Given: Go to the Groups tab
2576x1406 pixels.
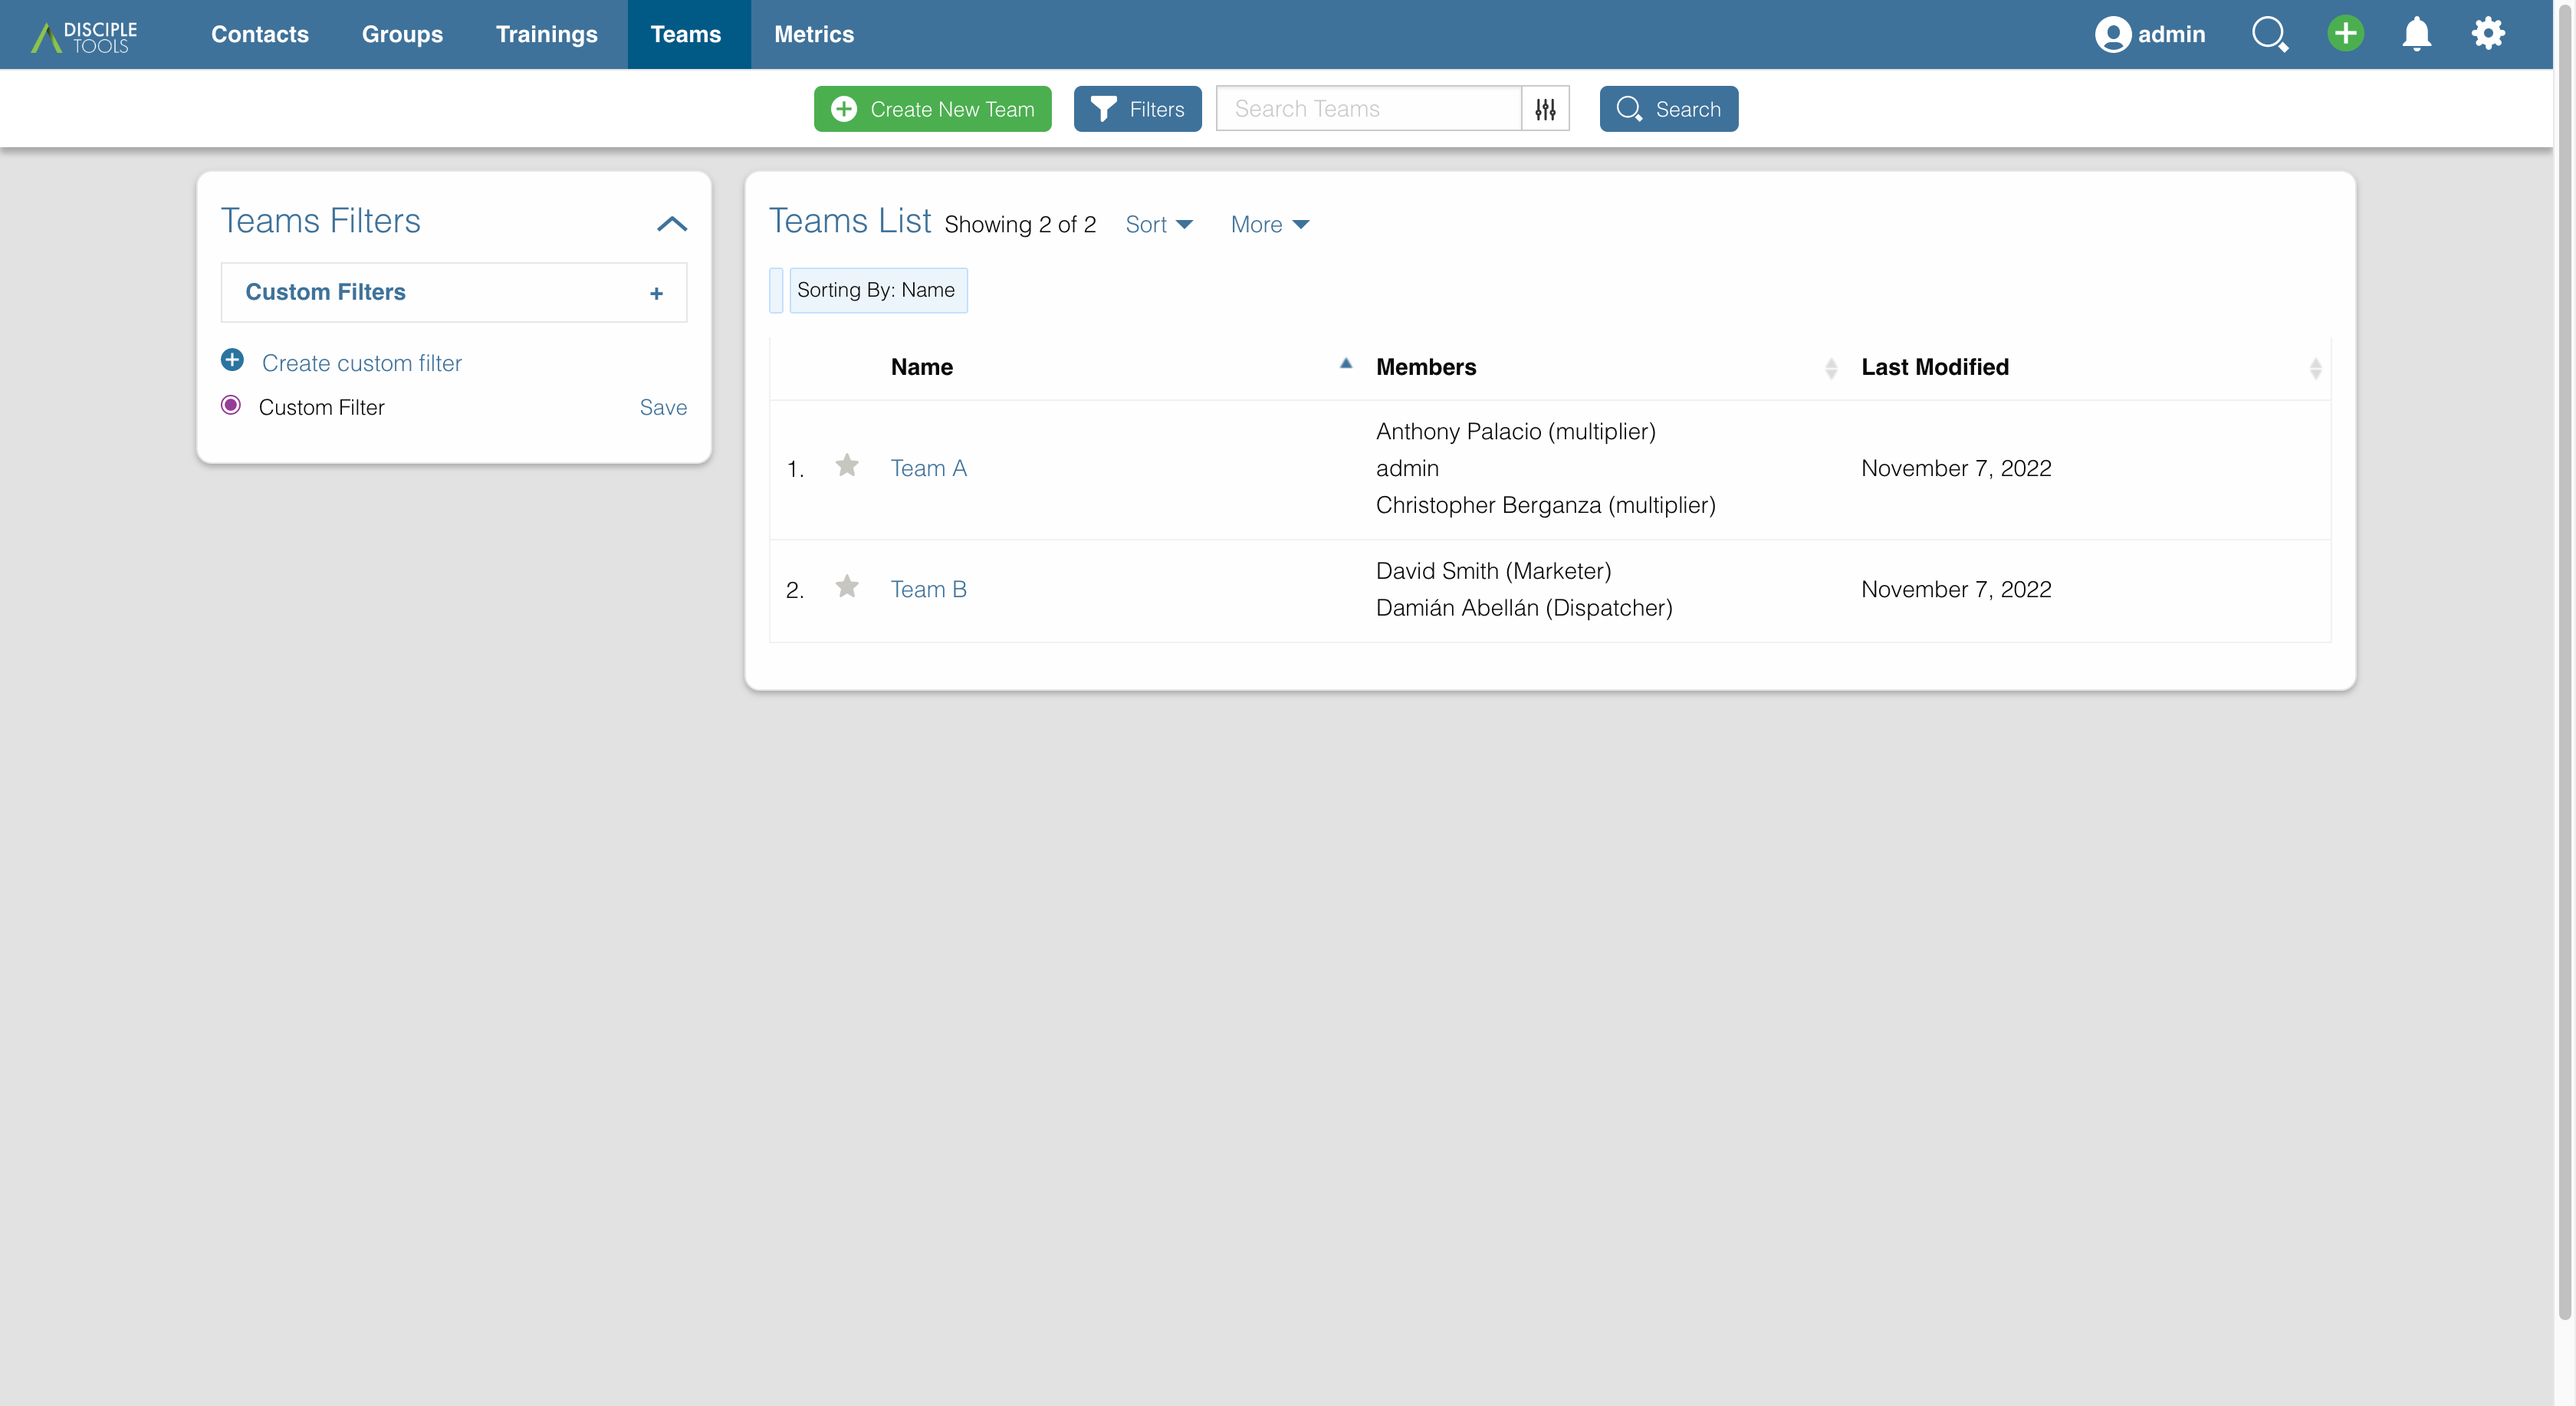Looking at the screenshot, I should tap(402, 34).
